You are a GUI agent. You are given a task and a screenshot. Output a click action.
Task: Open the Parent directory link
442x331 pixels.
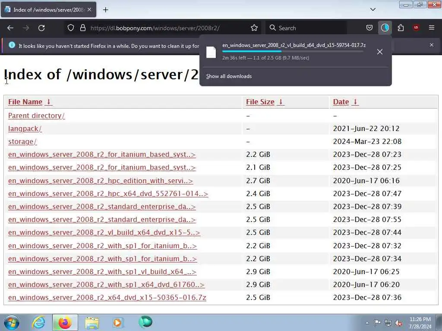(36, 116)
